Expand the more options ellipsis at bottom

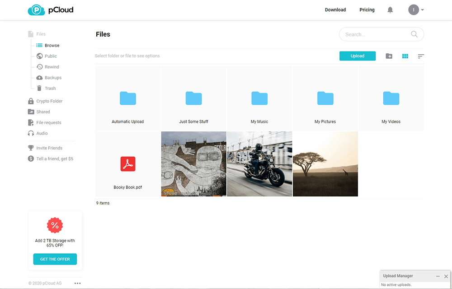77,283
